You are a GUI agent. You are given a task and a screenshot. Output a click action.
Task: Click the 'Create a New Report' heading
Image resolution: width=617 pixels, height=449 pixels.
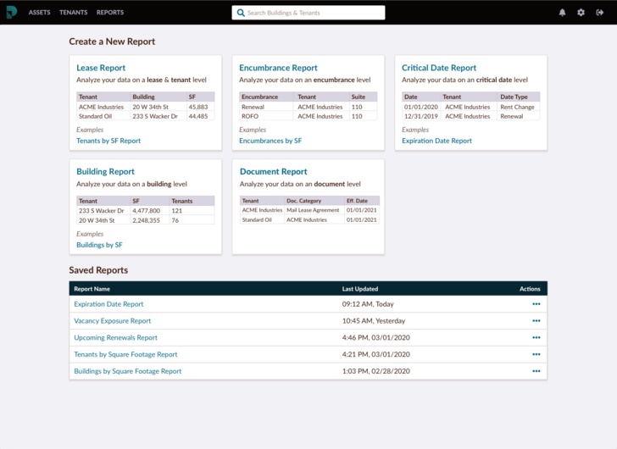pyautogui.click(x=112, y=42)
